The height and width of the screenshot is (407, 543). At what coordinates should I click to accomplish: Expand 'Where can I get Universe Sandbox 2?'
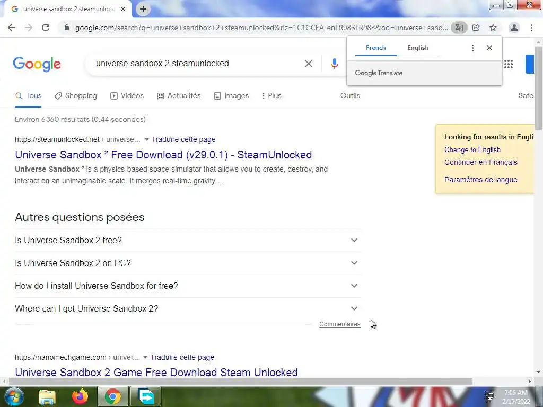[x=188, y=309]
